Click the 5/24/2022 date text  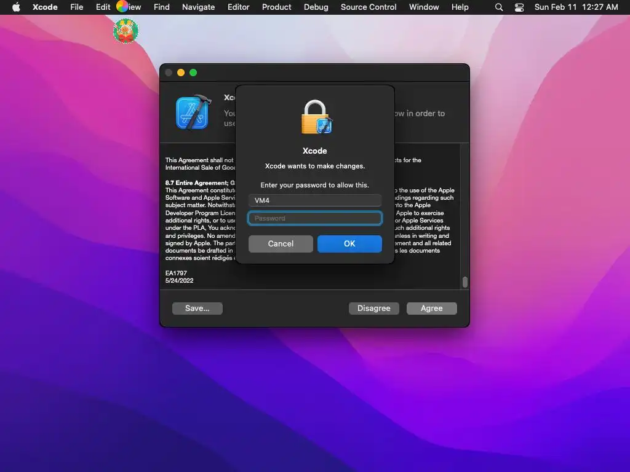pos(179,280)
